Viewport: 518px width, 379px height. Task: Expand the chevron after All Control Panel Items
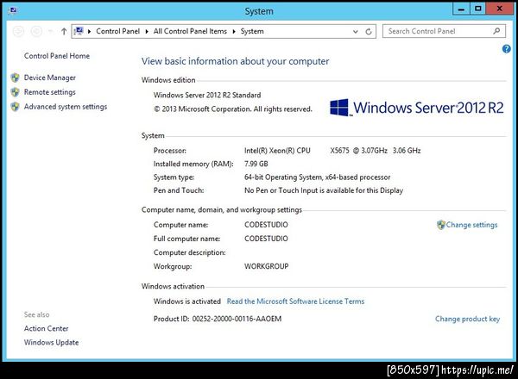point(234,32)
